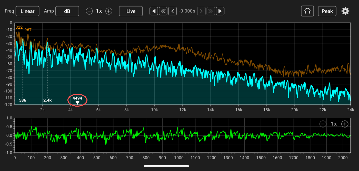The width and height of the screenshot is (359, 171).
Task: Step back one frame with left chevron
Action: (173, 11)
